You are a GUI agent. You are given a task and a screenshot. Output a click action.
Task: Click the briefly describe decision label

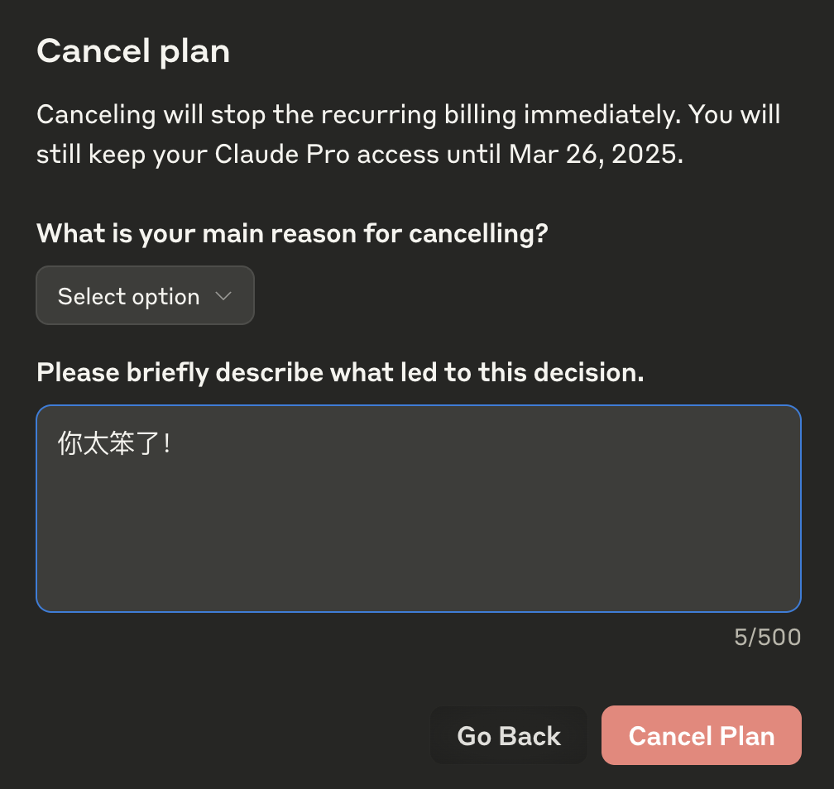coord(340,372)
